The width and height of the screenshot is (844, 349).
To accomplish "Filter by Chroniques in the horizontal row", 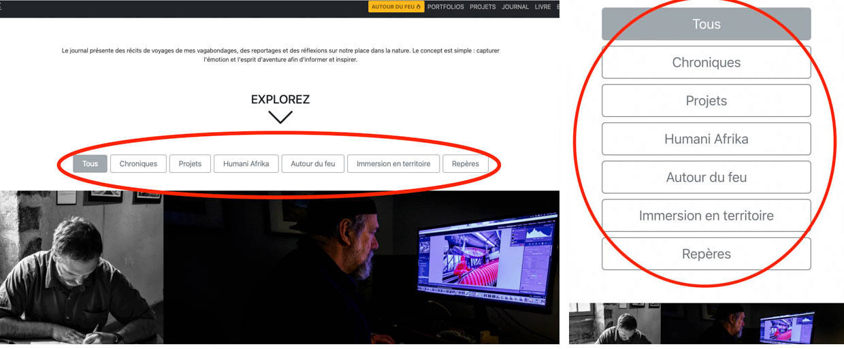I will point(138,164).
